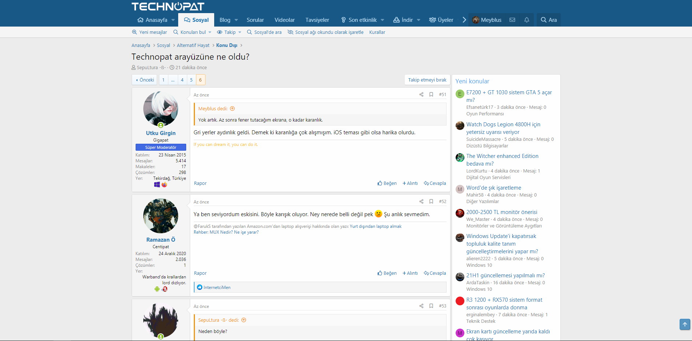Open Alternatif Hayat breadcrumb
Image resolution: width=692 pixels, height=341 pixels.
coord(193,45)
